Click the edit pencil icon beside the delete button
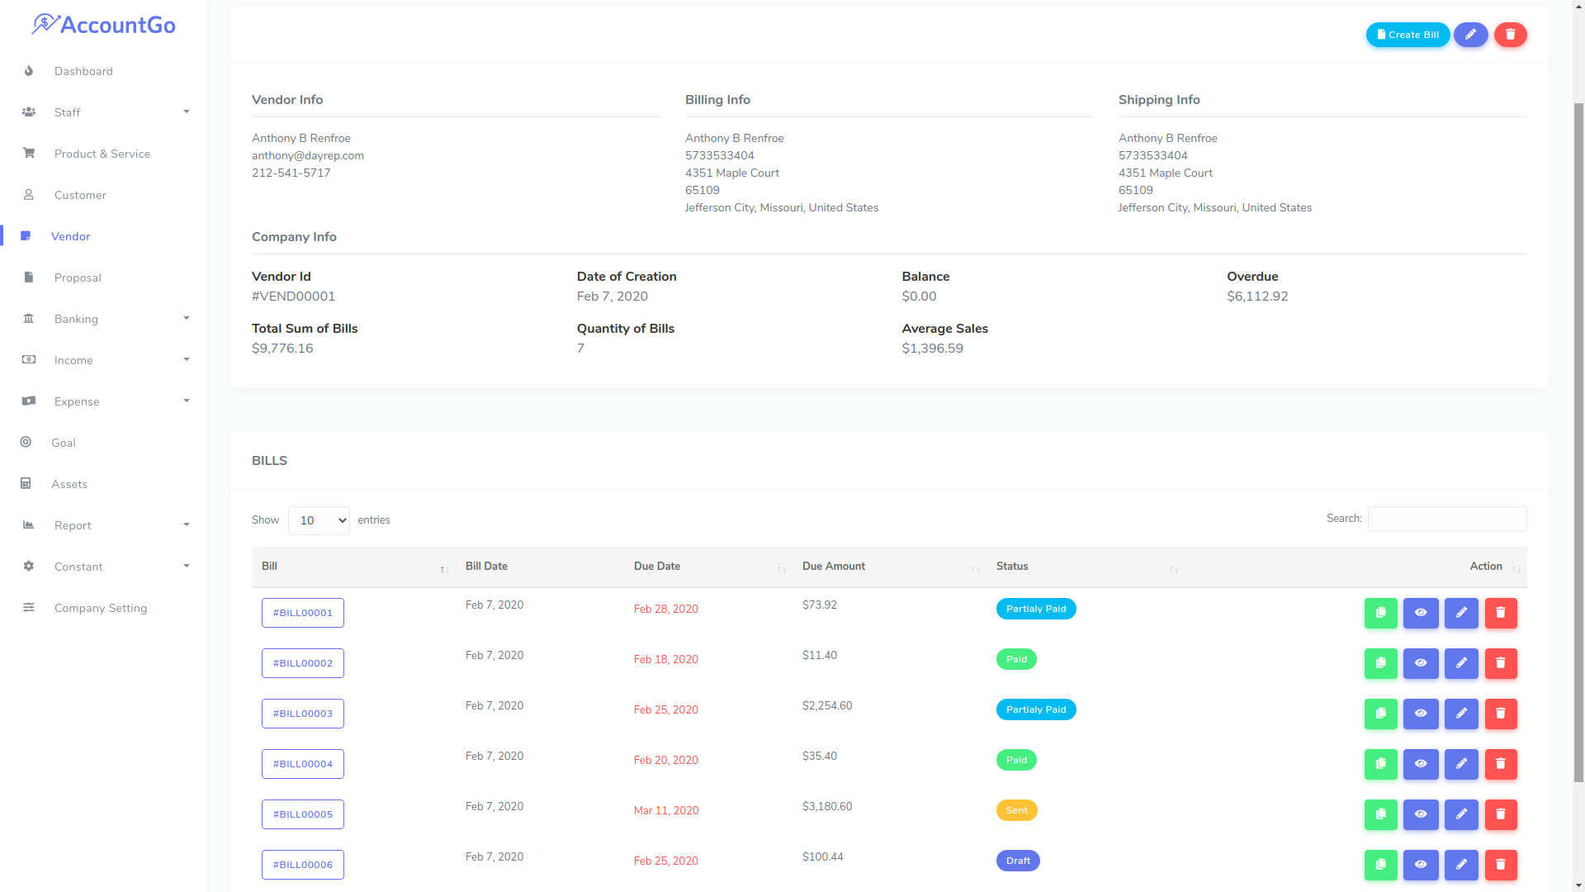Viewport: 1585px width, 892px height. pyautogui.click(x=1470, y=34)
